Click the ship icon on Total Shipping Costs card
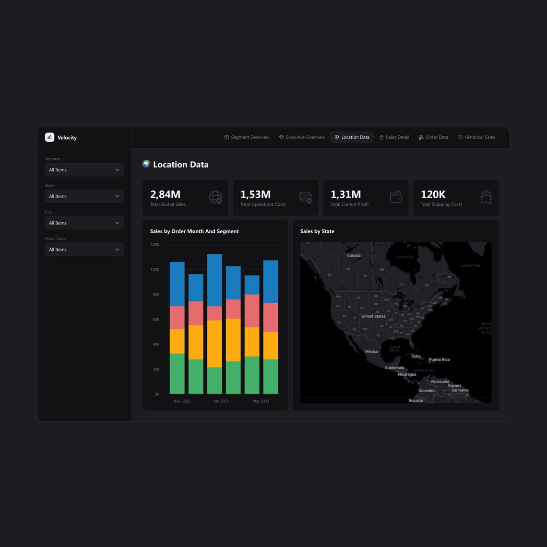The width and height of the screenshot is (547, 547). [486, 197]
